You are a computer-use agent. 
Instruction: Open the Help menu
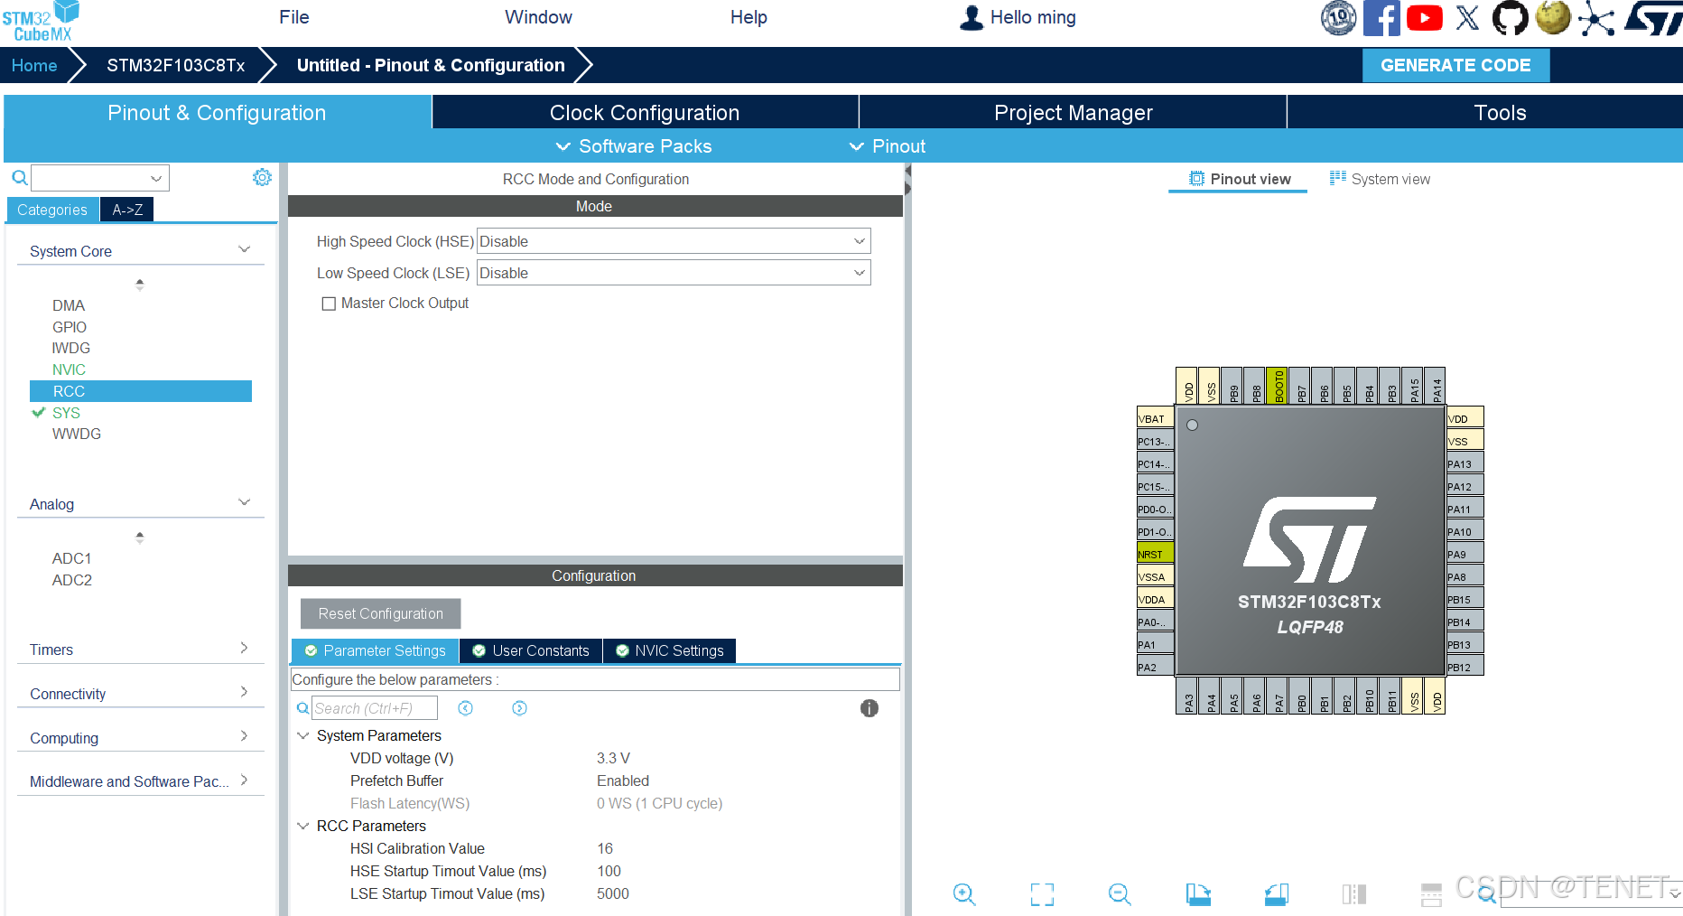click(749, 17)
